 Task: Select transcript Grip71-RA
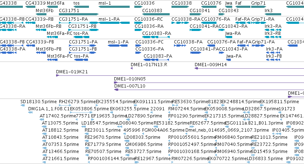(x=263, y=19)
